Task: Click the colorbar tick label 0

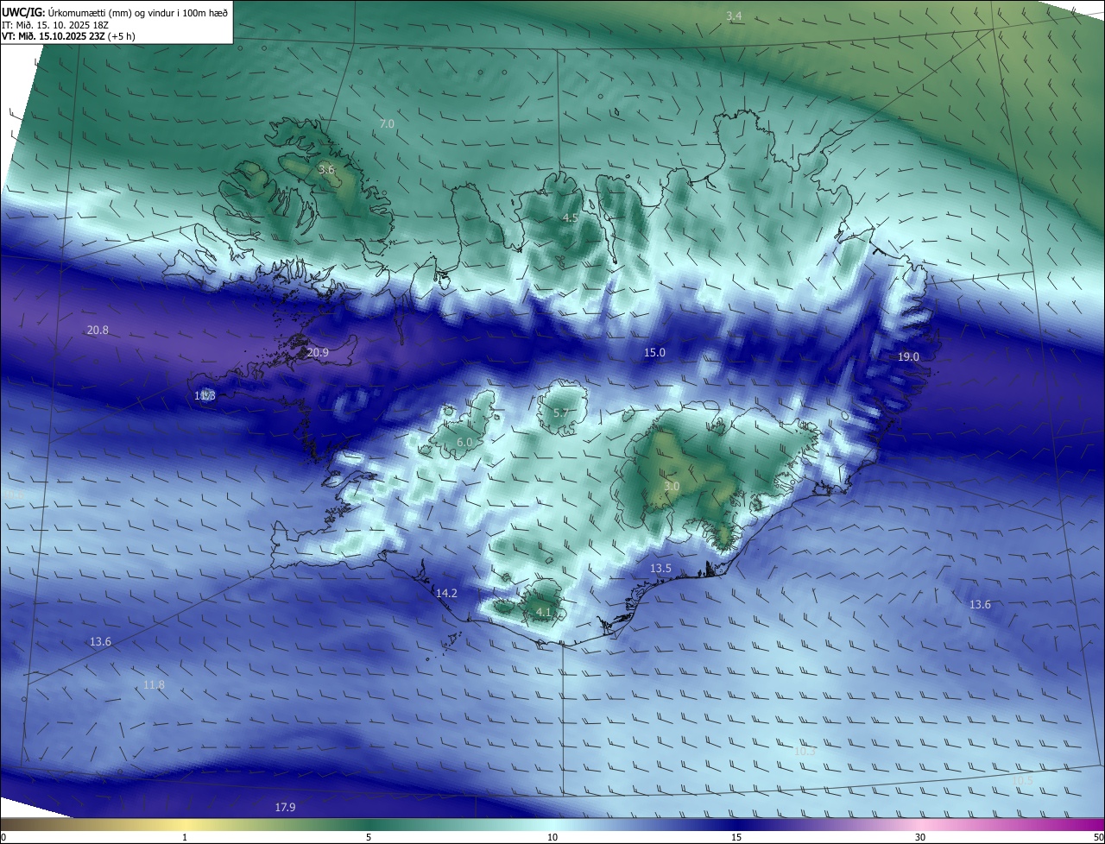Action: click(x=3, y=837)
